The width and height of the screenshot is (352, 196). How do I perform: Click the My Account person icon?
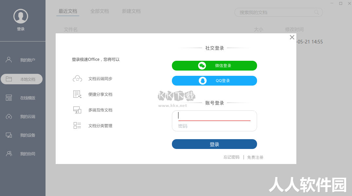9,59
